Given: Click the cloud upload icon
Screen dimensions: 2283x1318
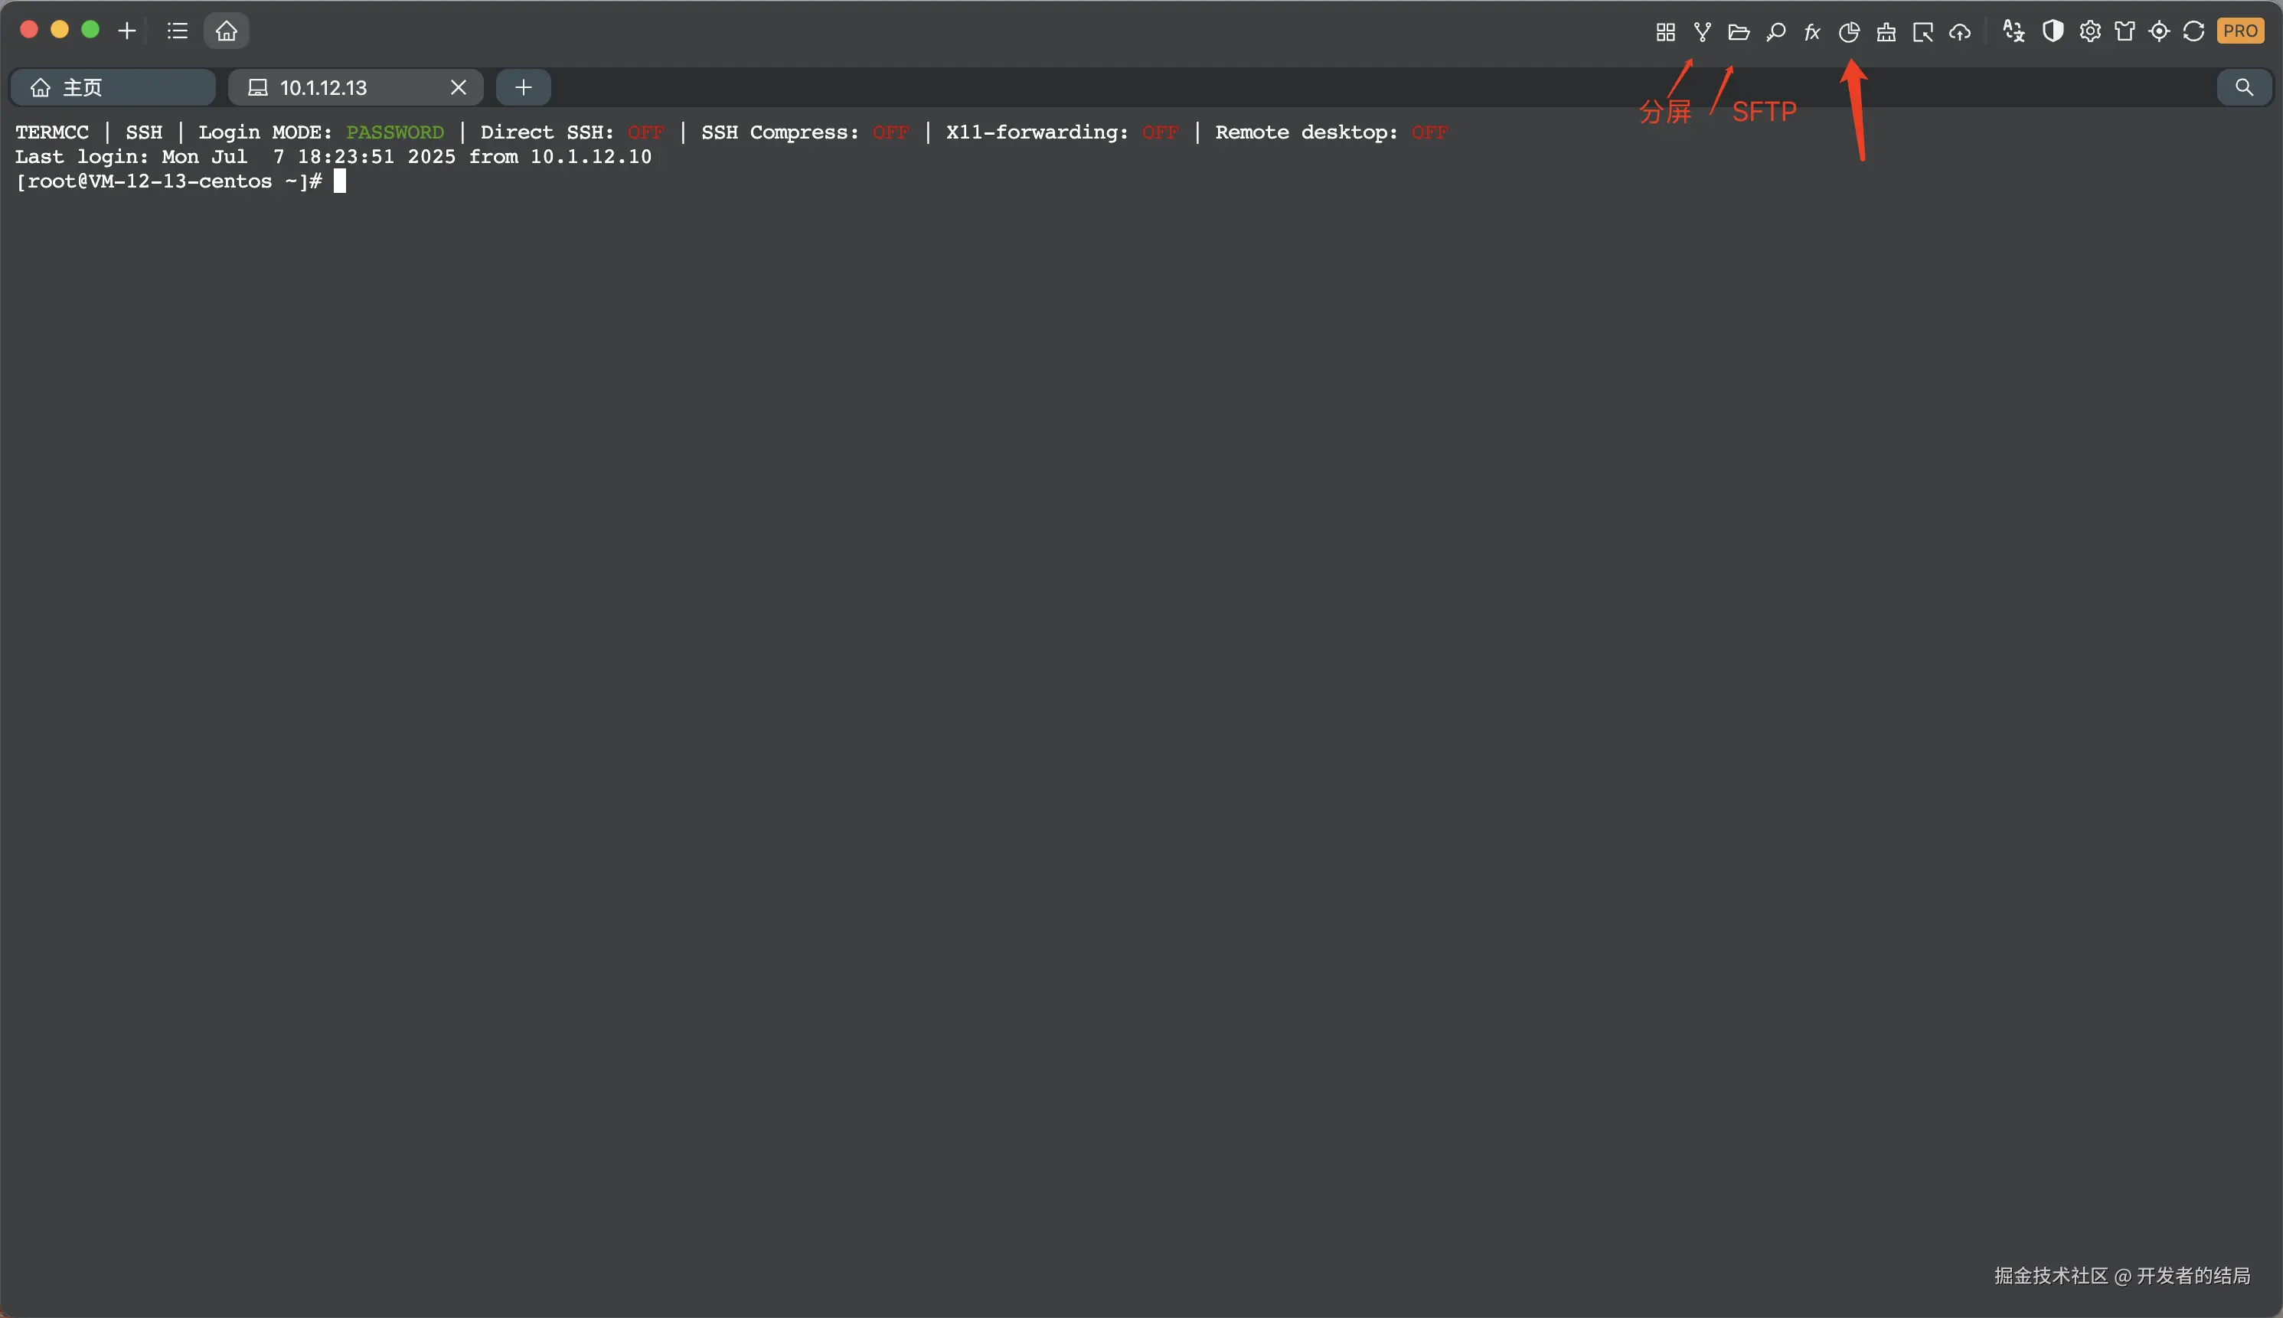Looking at the screenshot, I should point(1960,33).
